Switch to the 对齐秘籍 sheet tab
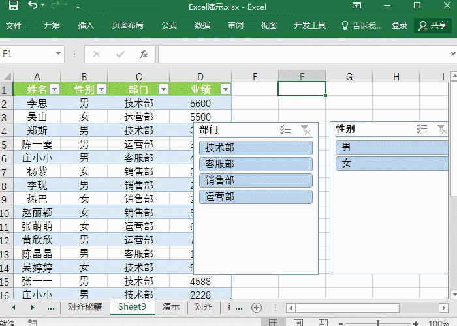The image size is (457, 326). [x=85, y=307]
